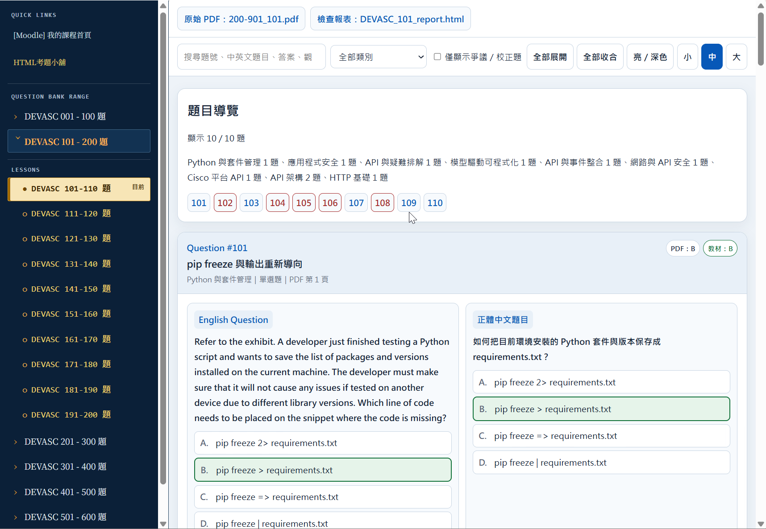Open DEVASC_101_report.html check report link
This screenshot has height=529, width=766.
(x=391, y=19)
